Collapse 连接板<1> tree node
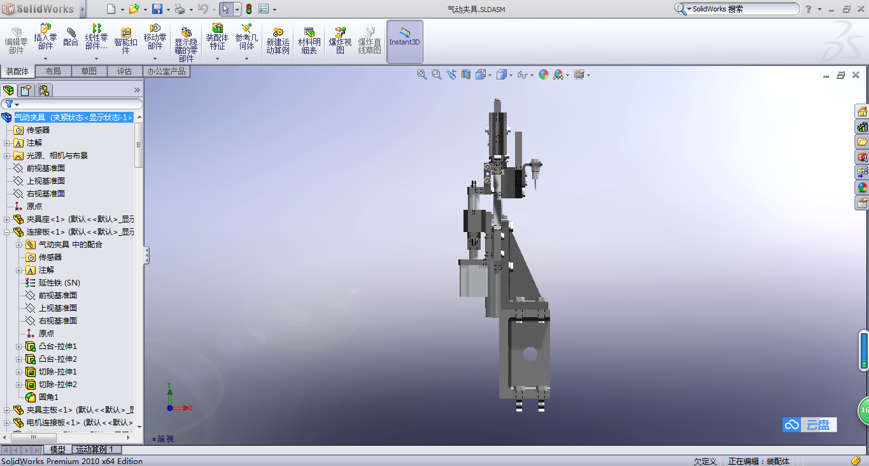The height and width of the screenshot is (466, 869). coord(7,232)
